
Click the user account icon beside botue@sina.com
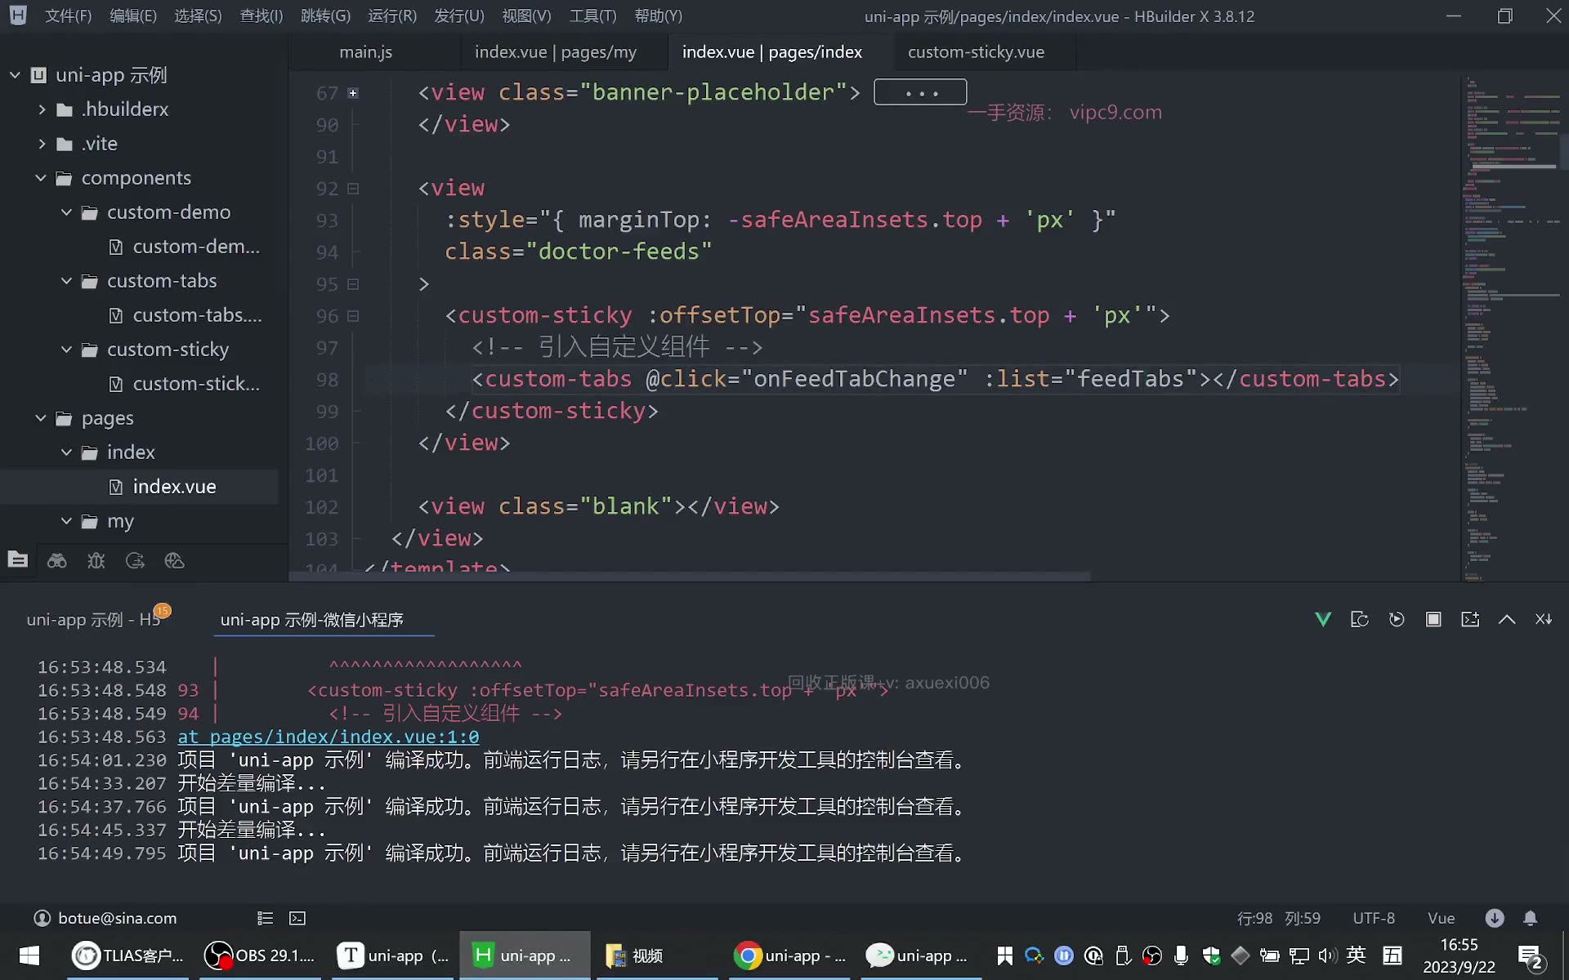[x=42, y=918]
